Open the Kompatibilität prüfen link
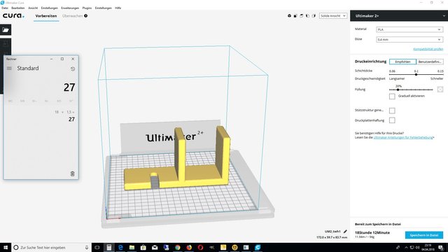This screenshot has height=252, width=448. tap(428, 49)
